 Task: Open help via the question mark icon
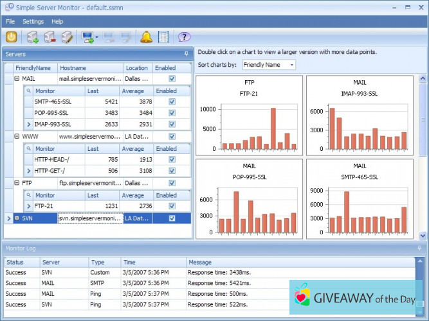[184, 37]
